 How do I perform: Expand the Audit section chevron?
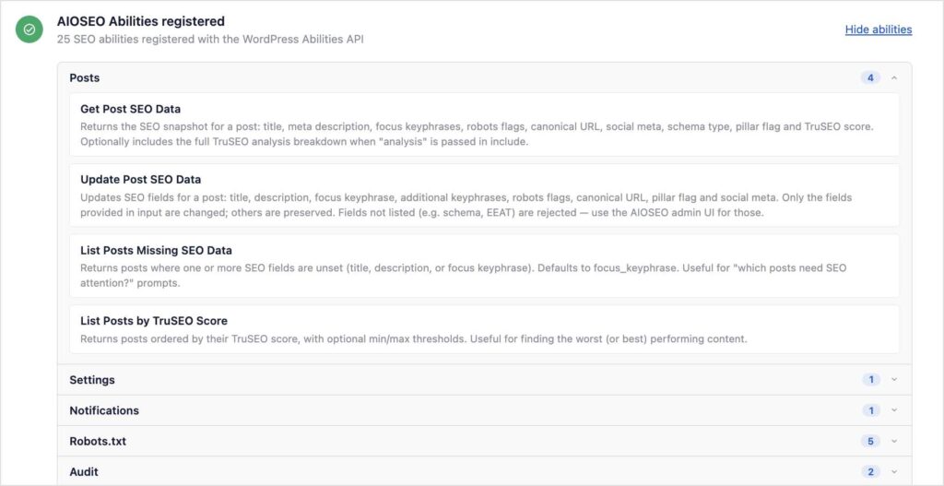[x=894, y=471]
